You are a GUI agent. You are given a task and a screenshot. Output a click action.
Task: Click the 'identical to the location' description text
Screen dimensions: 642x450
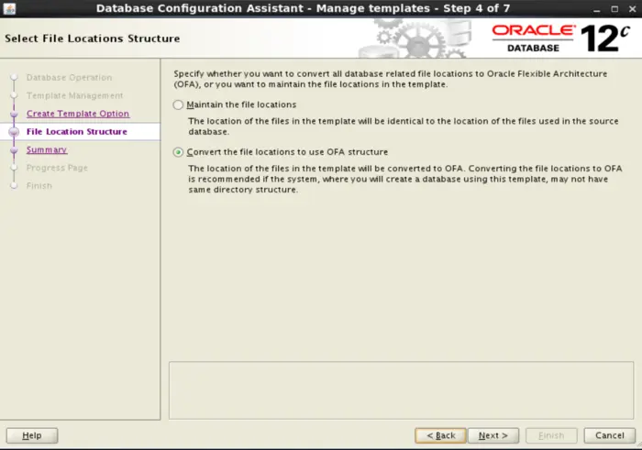(404, 126)
